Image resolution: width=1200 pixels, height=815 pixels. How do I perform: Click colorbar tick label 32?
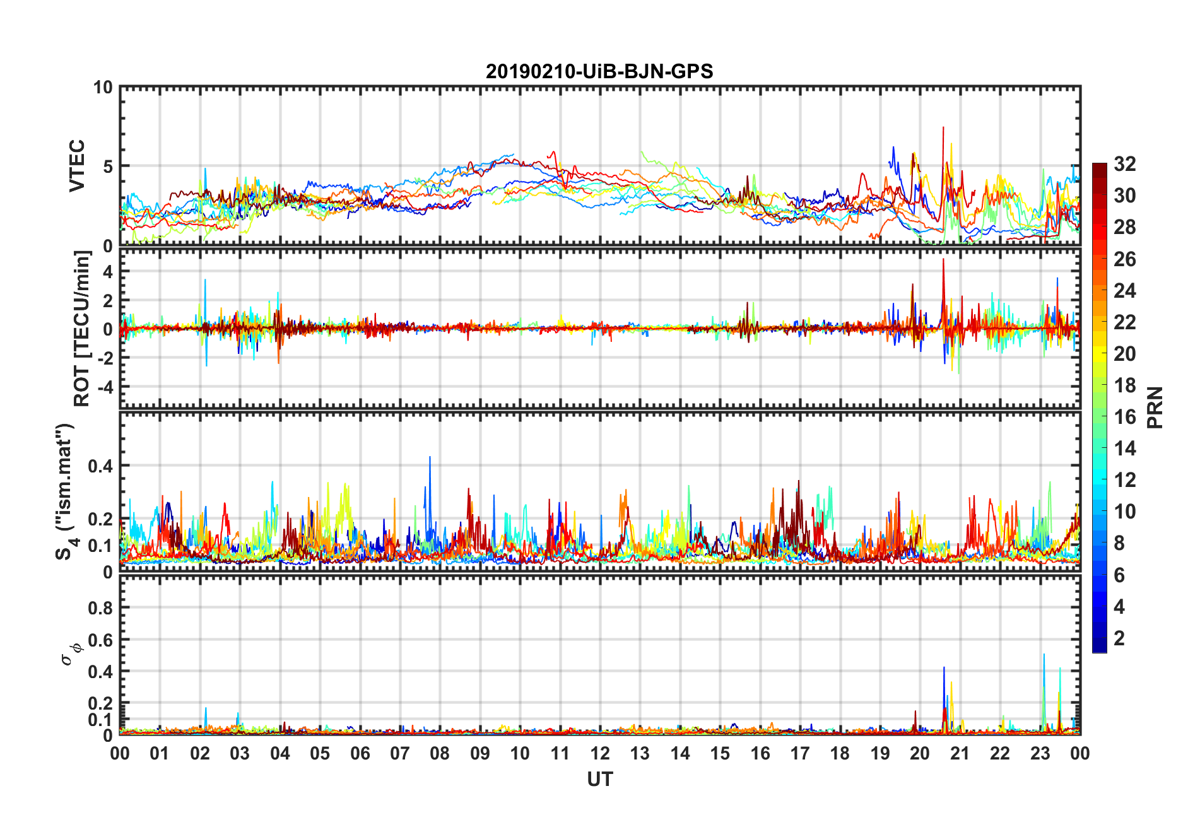[1124, 164]
